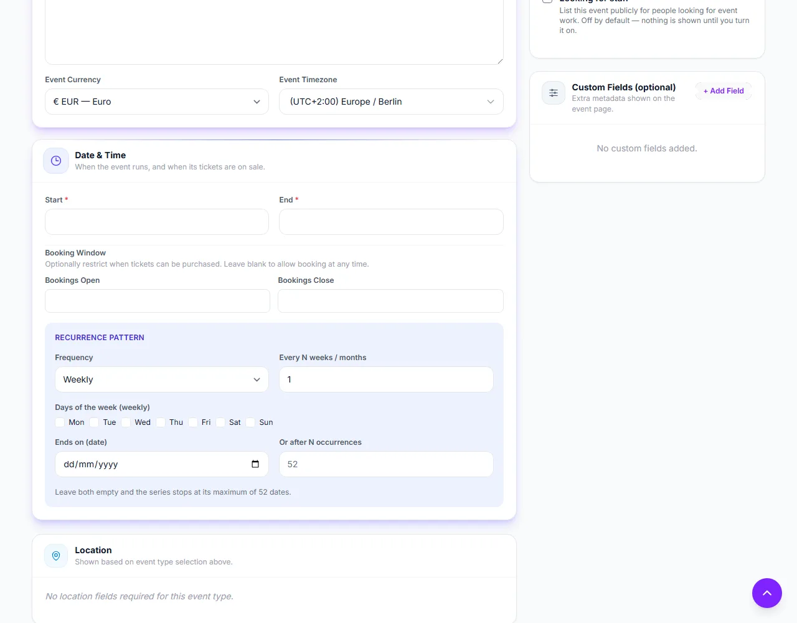The height and width of the screenshot is (623, 797).
Task: Click the RECURRENCE PATTERN heading
Action: pos(100,338)
